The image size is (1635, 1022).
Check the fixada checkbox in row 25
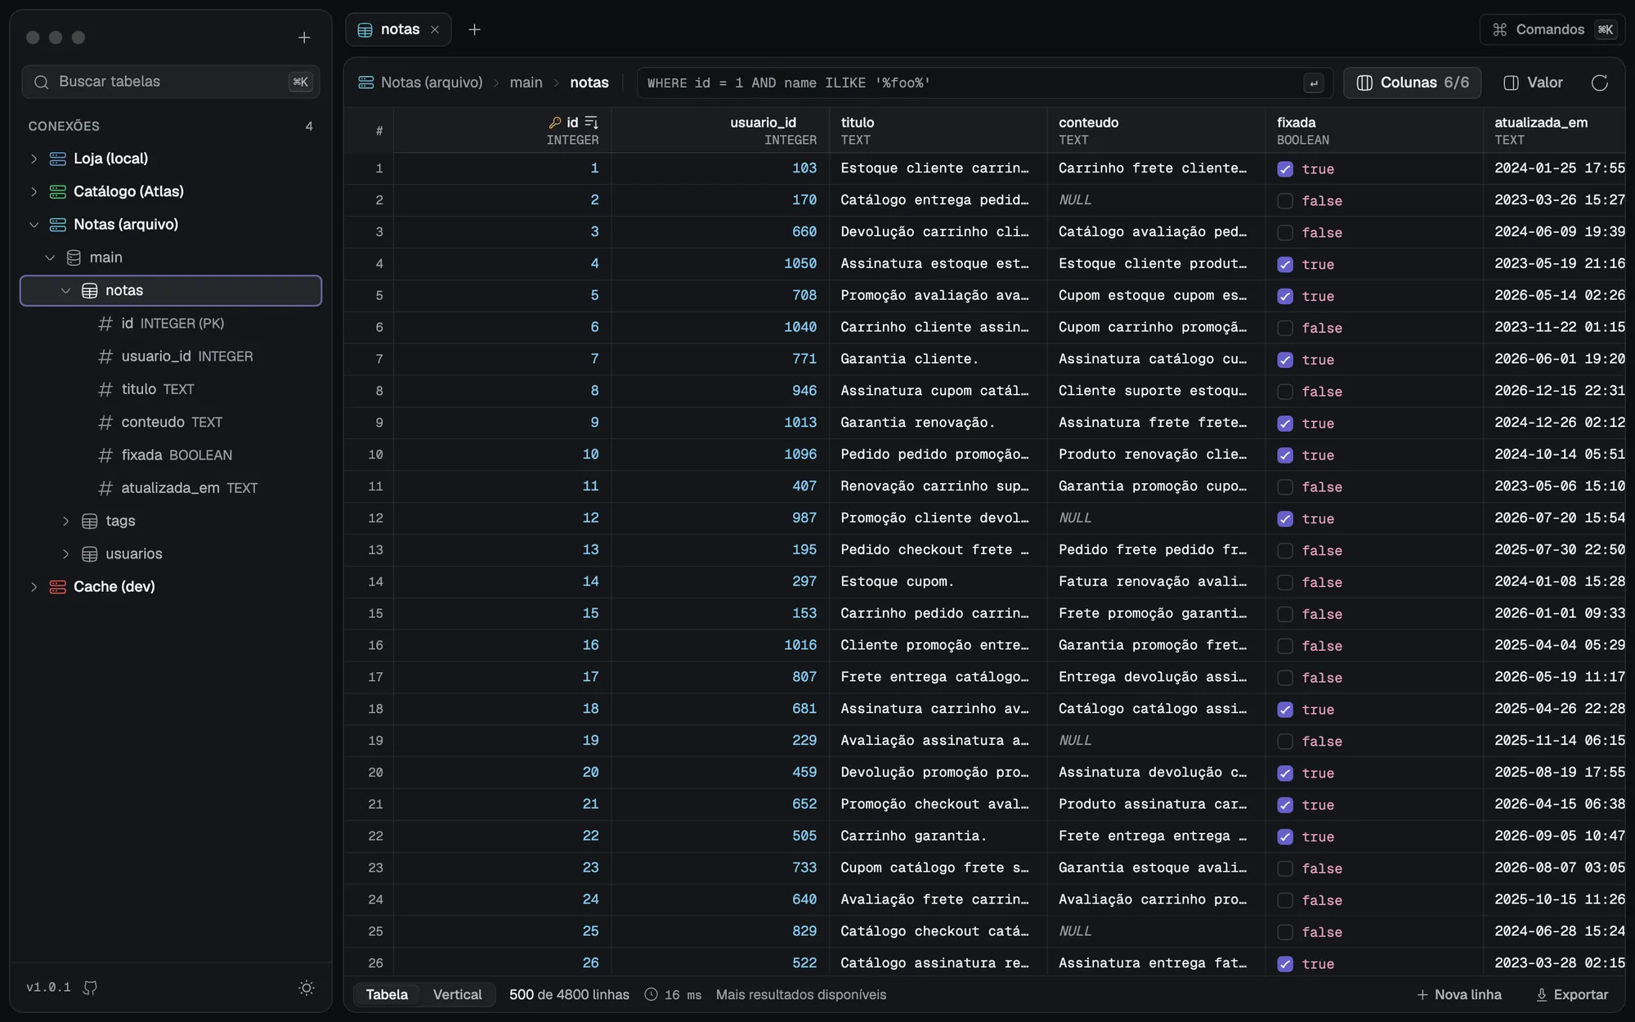coord(1285,932)
